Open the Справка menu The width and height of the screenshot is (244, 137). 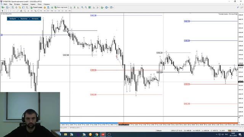(47, 4)
